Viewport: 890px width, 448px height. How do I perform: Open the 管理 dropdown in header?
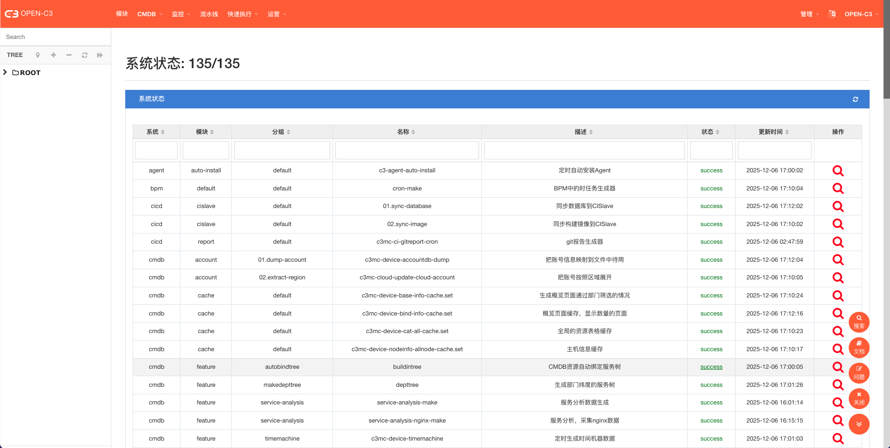(x=809, y=14)
